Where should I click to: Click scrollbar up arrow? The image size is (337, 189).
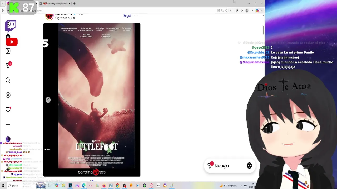263,16
